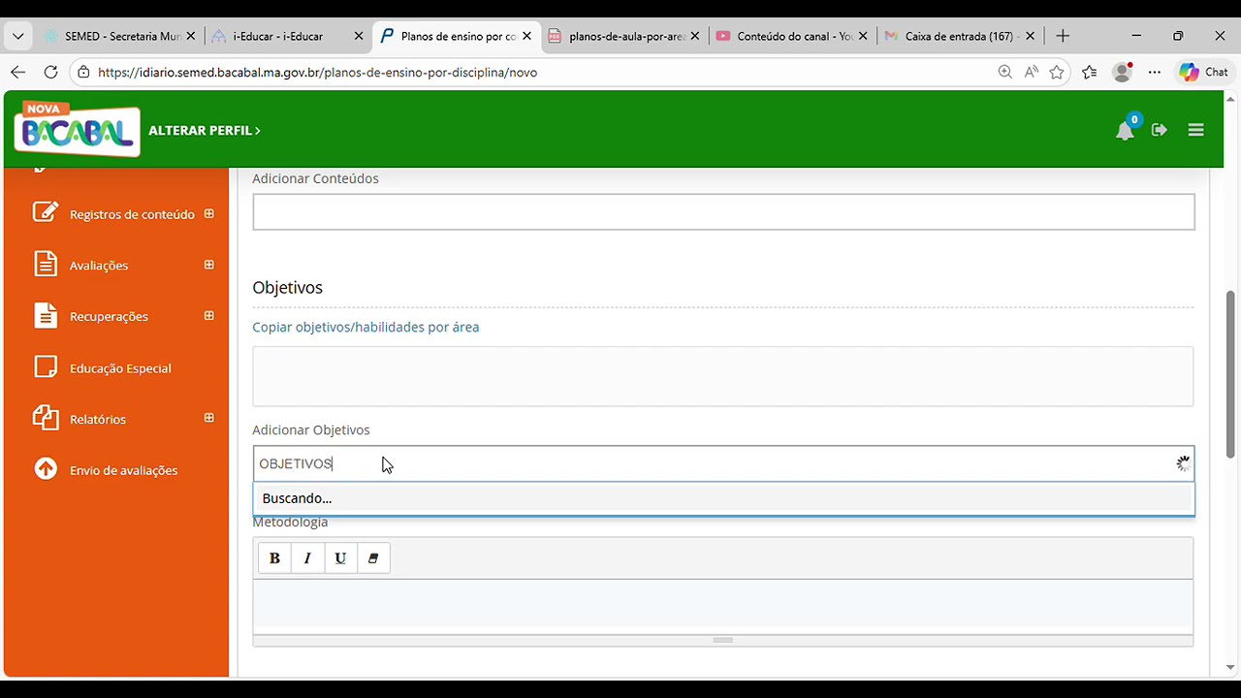
Task: Click the Metodologia editor resize handle
Action: click(x=723, y=640)
